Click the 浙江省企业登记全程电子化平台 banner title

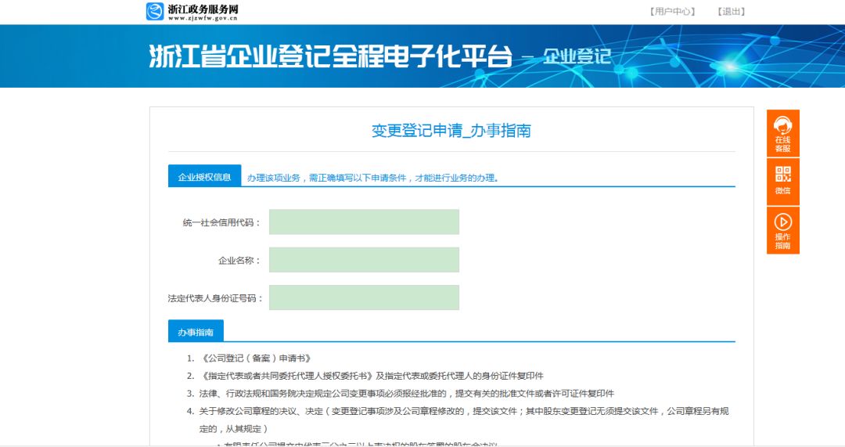click(330, 56)
